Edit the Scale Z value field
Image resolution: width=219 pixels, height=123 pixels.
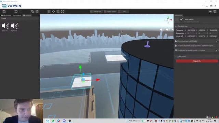pos(214,36)
